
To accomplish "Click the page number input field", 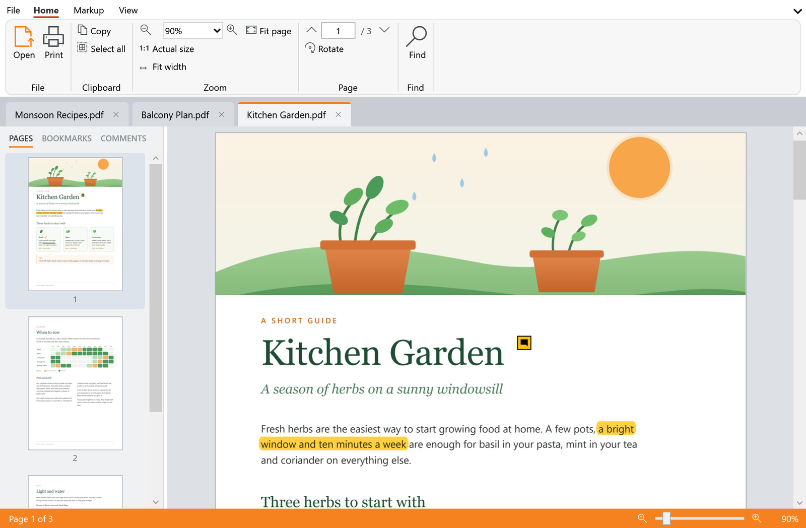I will pyautogui.click(x=339, y=31).
